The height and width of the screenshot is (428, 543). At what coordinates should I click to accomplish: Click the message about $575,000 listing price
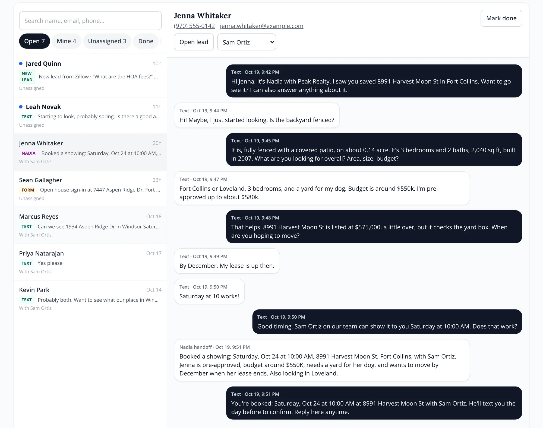tap(374, 227)
